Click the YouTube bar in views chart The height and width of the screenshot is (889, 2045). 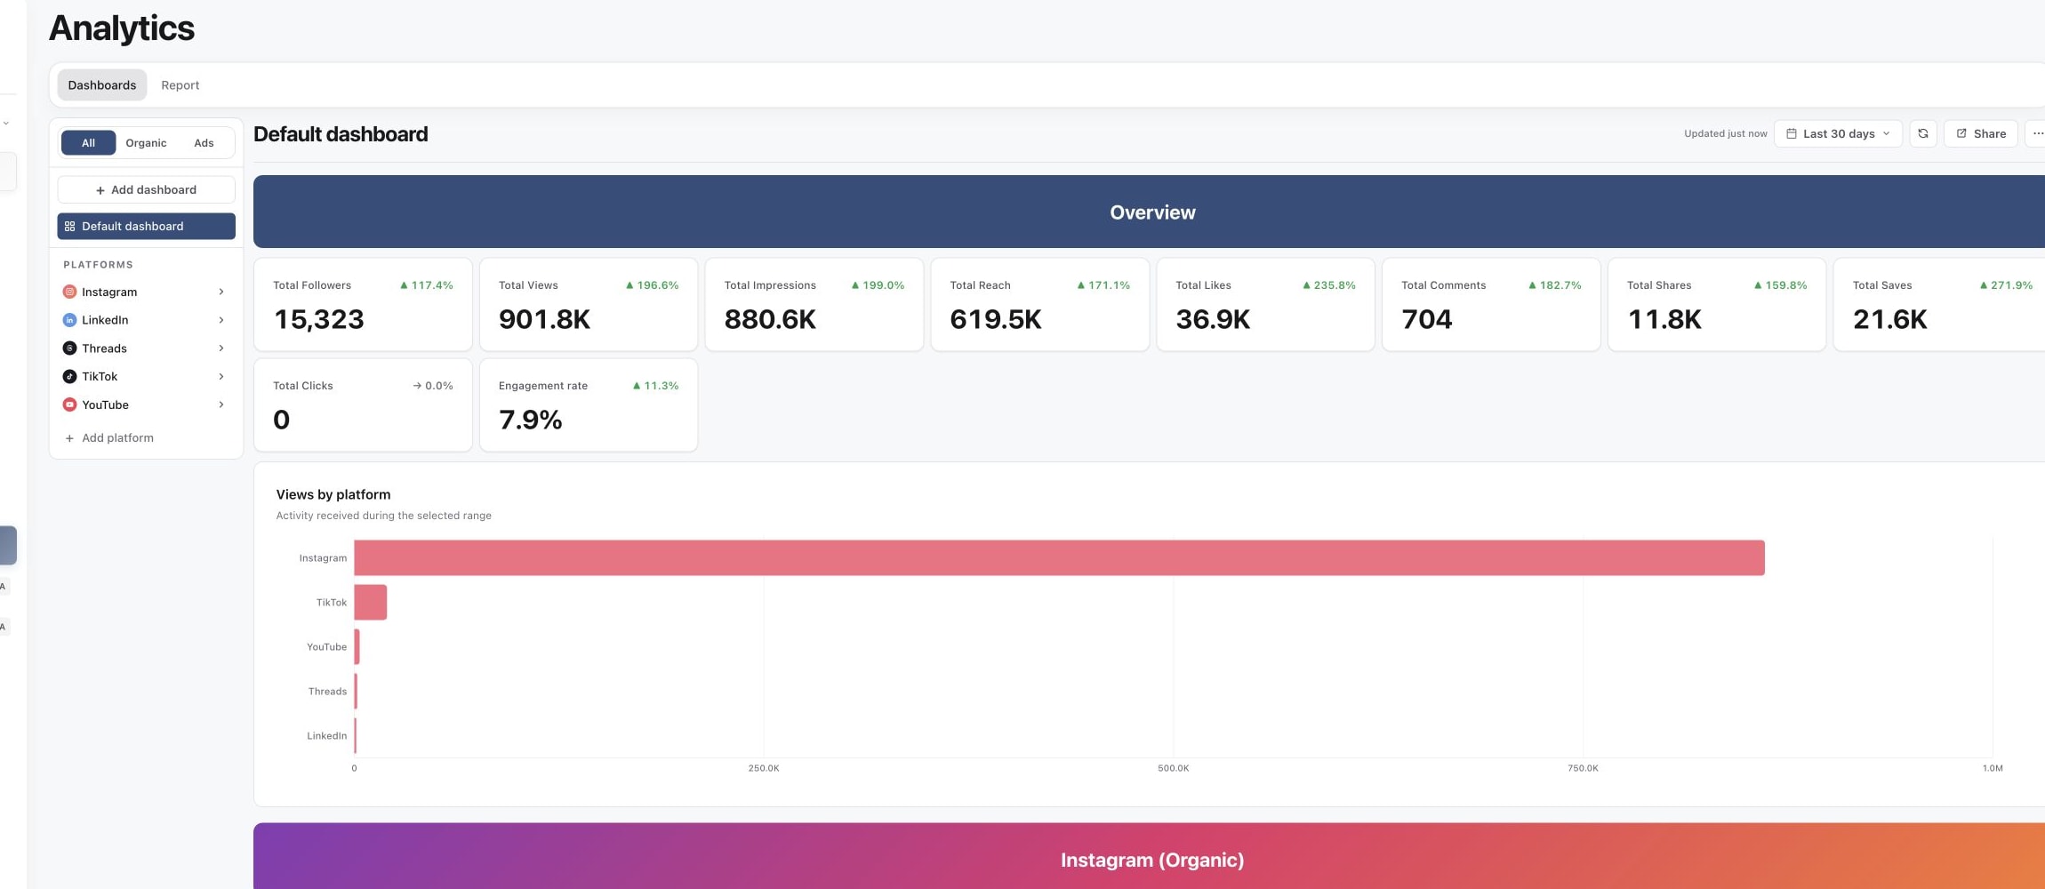357,647
